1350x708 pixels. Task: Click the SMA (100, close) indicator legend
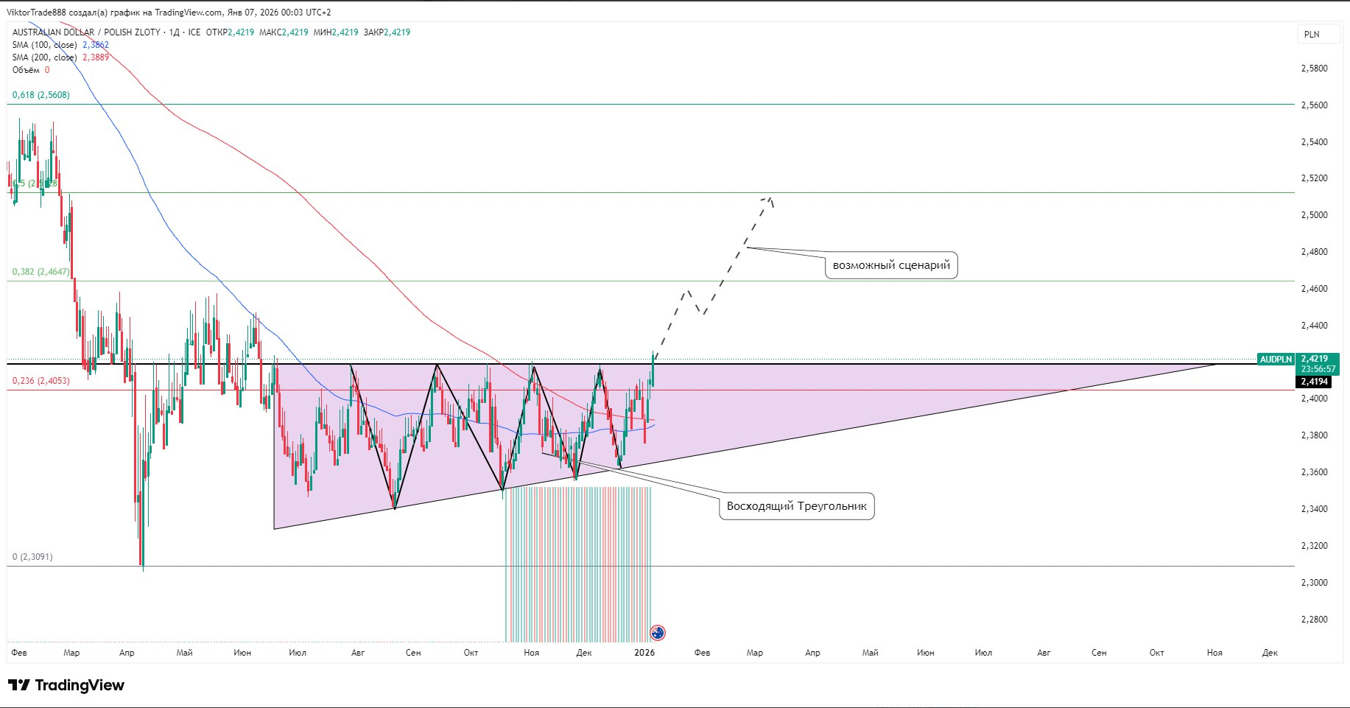(45, 45)
